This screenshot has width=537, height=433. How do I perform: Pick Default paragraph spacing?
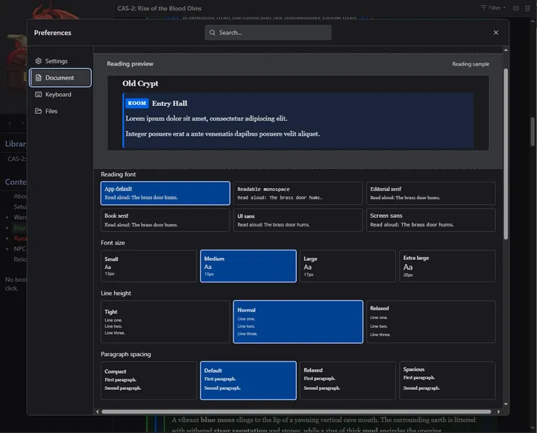[x=248, y=380]
